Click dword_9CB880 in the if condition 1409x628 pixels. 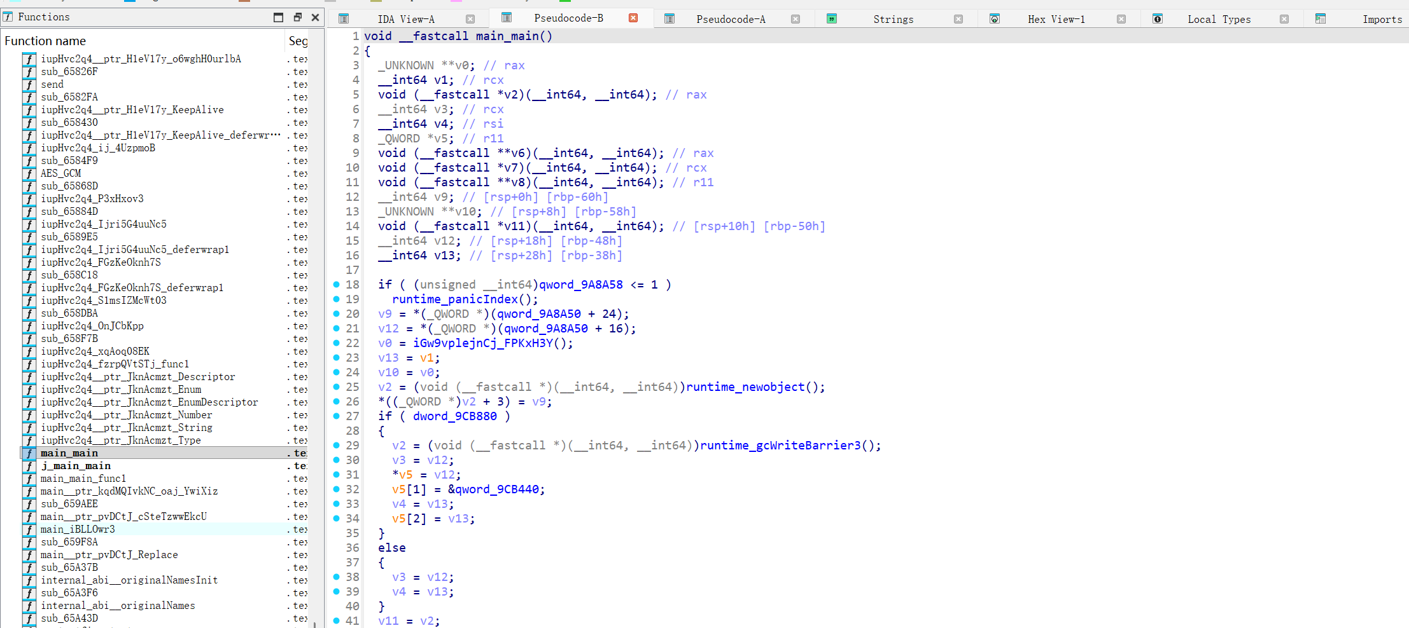[455, 416]
